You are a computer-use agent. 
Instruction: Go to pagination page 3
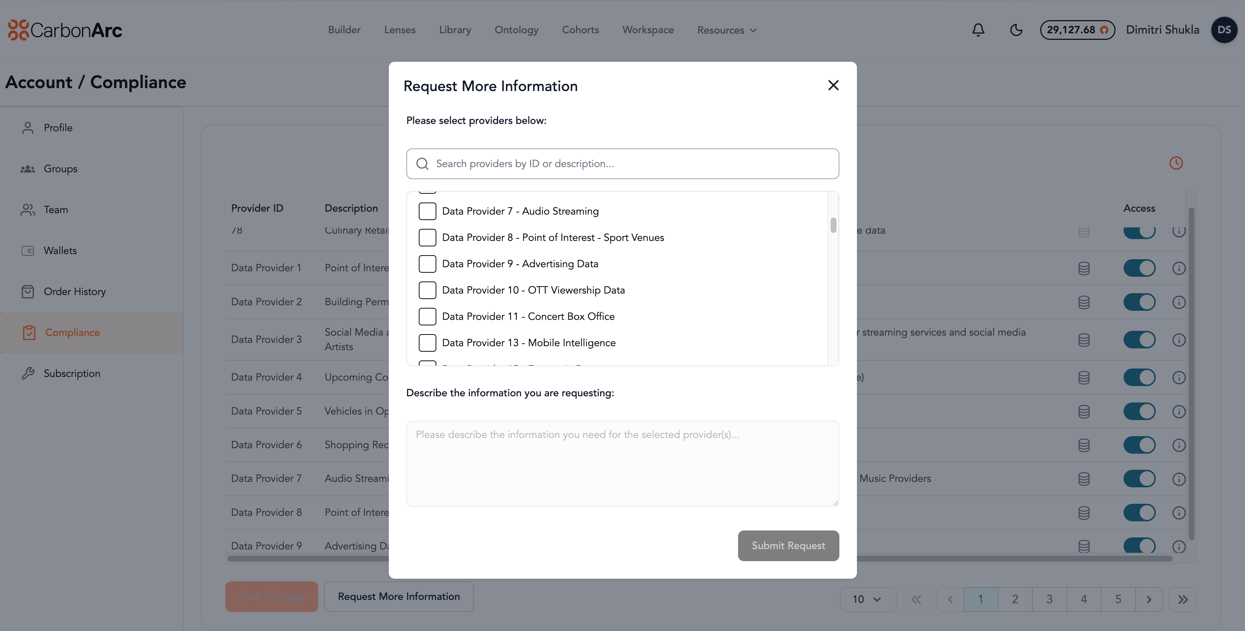click(1049, 599)
